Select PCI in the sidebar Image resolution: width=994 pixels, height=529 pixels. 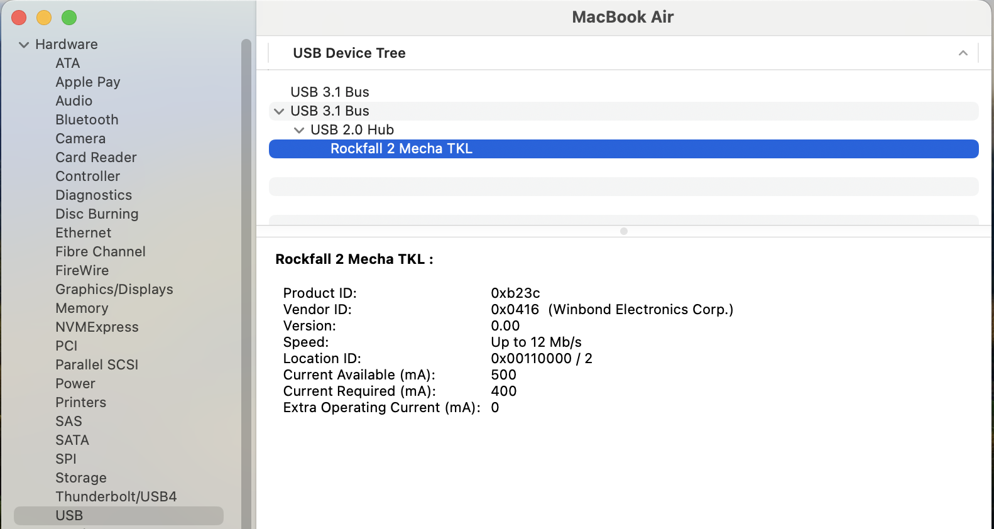tap(67, 346)
